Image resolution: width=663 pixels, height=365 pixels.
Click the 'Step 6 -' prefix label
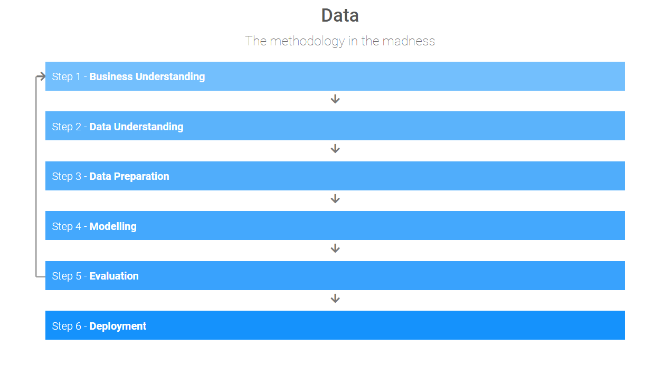pyautogui.click(x=70, y=326)
